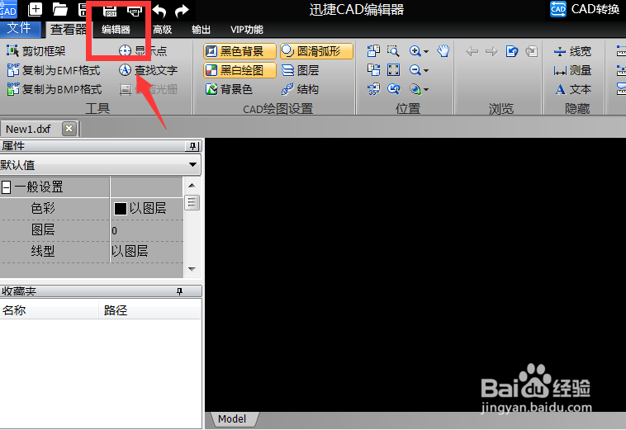Switch to the VIP功能 tab

pyautogui.click(x=247, y=30)
